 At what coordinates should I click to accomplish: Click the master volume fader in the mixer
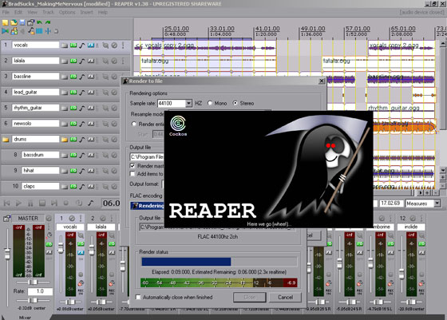pos(7,254)
